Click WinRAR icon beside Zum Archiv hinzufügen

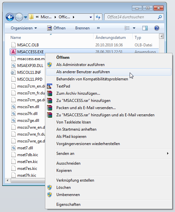[50, 93]
